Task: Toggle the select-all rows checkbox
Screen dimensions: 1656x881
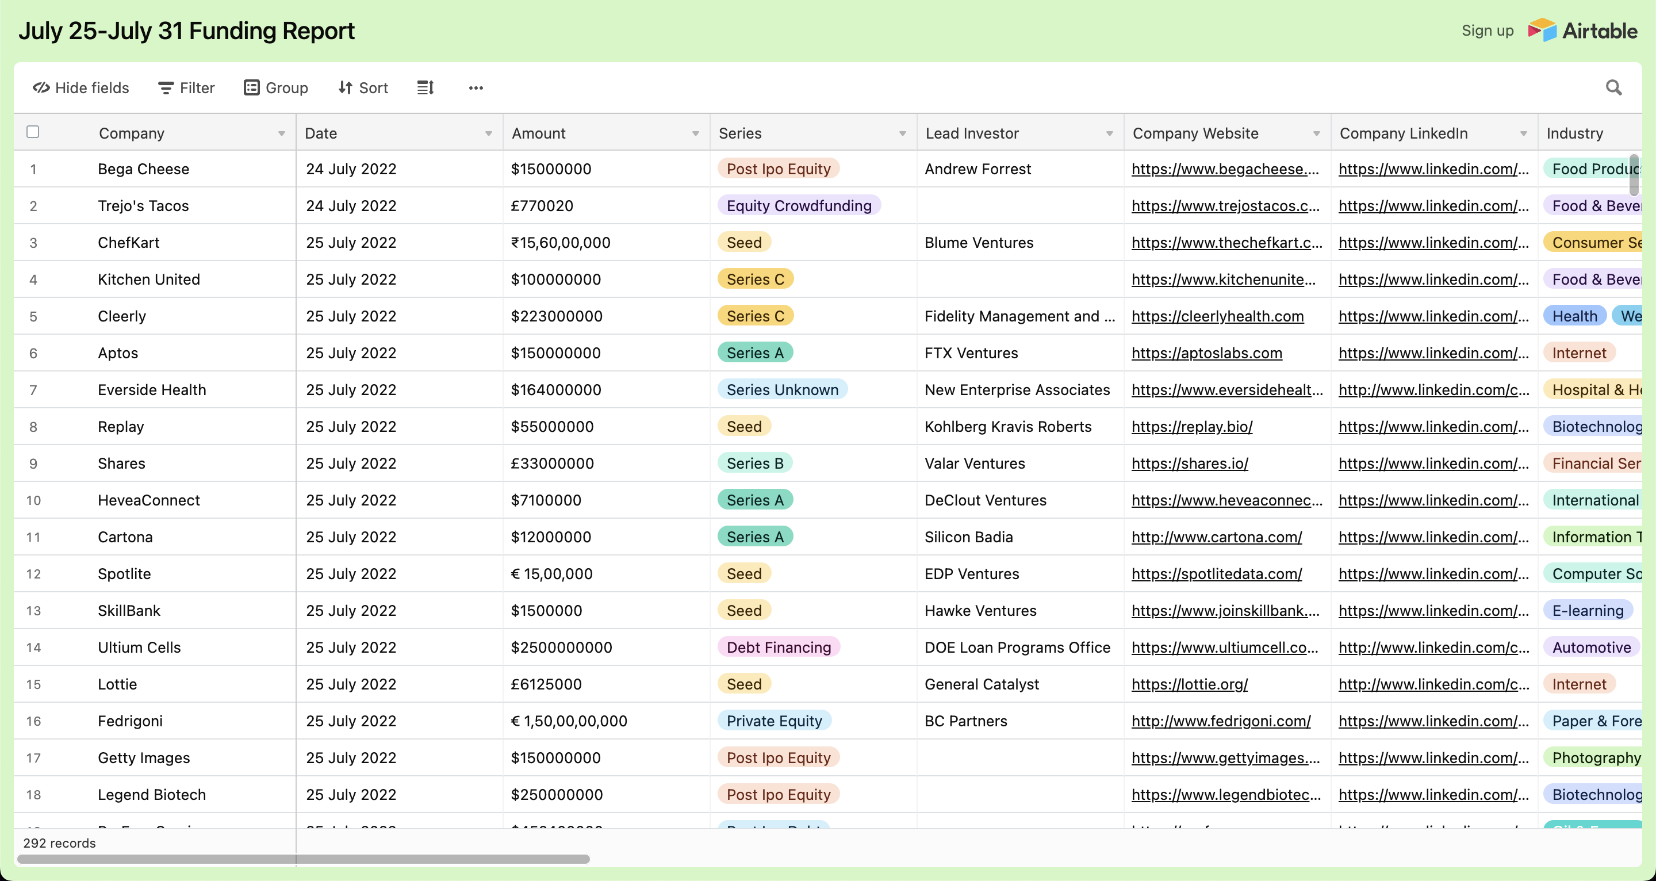Action: pyautogui.click(x=33, y=132)
